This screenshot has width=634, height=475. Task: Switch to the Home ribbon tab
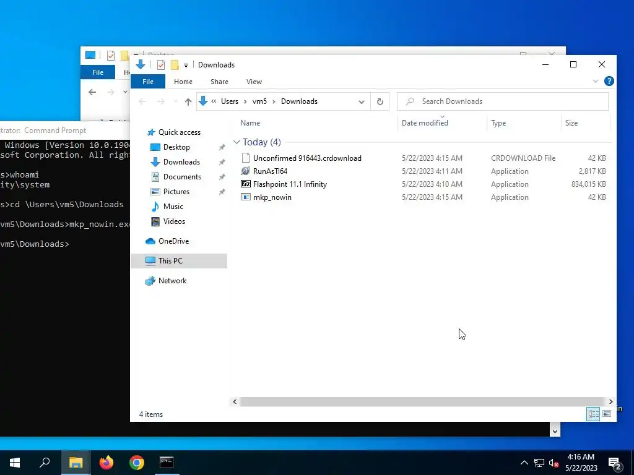183,82
